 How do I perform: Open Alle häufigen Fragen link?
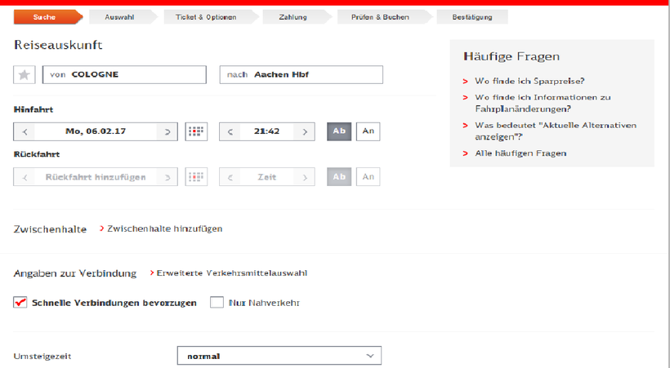(520, 153)
